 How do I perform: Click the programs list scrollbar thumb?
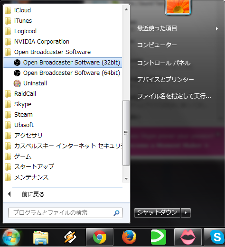(126, 133)
